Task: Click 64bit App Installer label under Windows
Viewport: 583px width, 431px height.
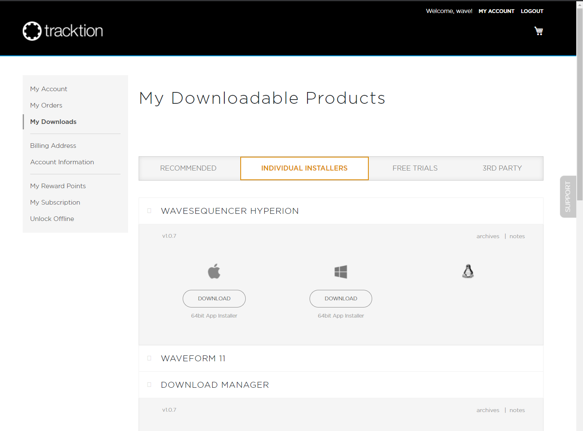Action: [341, 316]
